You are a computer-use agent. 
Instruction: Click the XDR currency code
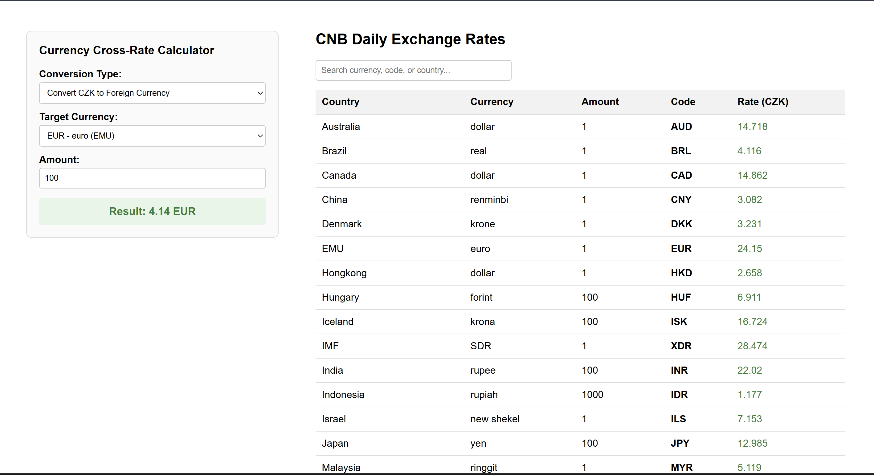click(x=681, y=346)
